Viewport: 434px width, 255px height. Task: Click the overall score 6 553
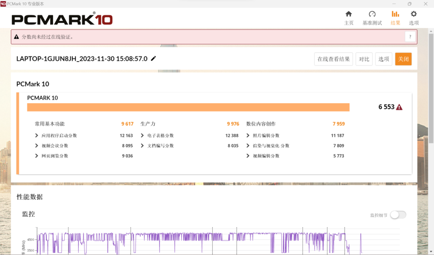point(386,107)
